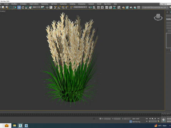The width and height of the screenshot is (171, 128).
Task: Open the Create Selection Set dropdown
Action: (80, 7)
